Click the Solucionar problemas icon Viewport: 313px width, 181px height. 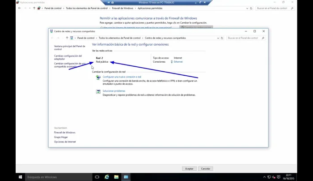(98, 91)
